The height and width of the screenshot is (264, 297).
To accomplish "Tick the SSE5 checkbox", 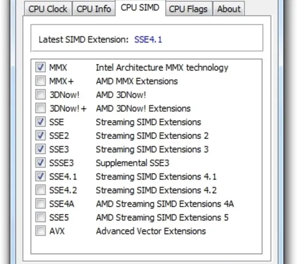I will 41,217.
